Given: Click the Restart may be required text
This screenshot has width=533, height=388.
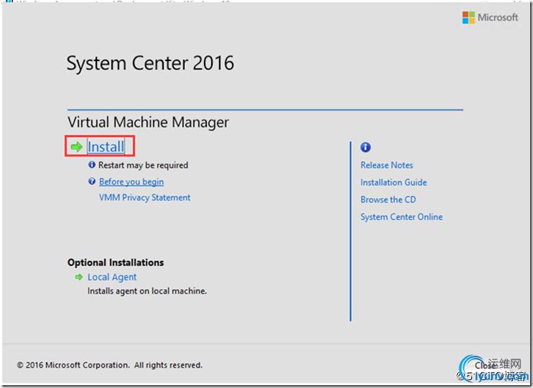Looking at the screenshot, I should pos(143,165).
